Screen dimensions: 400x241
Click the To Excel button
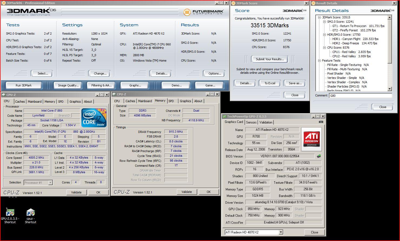click(x=270, y=83)
